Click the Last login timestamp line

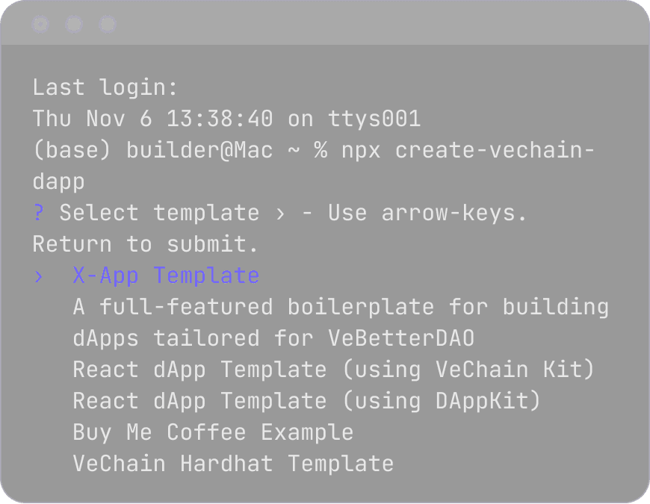pos(226,118)
